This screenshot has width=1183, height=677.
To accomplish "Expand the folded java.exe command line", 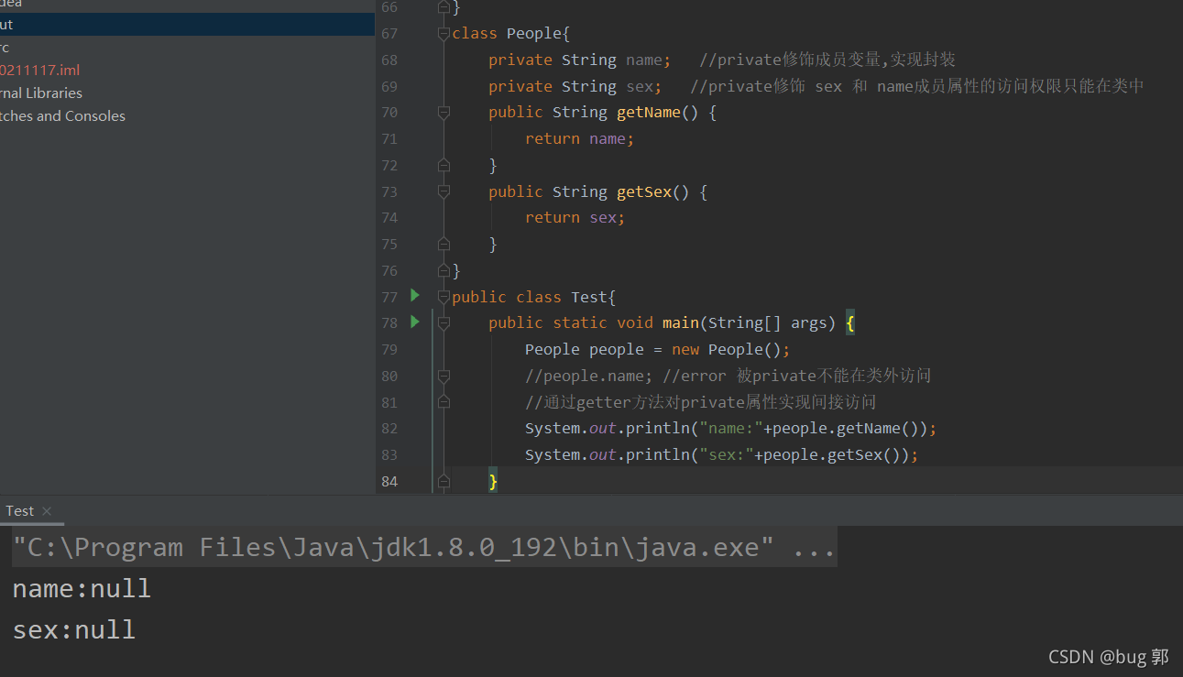I will pyautogui.click(x=424, y=547).
